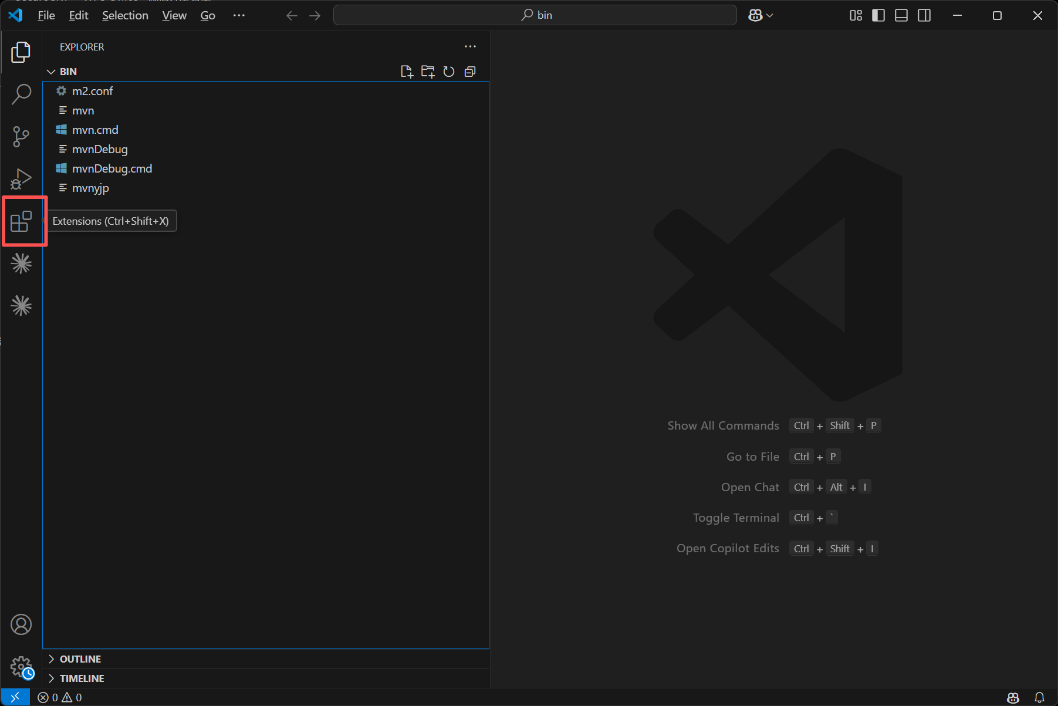Click the New Folder icon in BIN header
This screenshot has height=706, width=1058.
pos(428,72)
